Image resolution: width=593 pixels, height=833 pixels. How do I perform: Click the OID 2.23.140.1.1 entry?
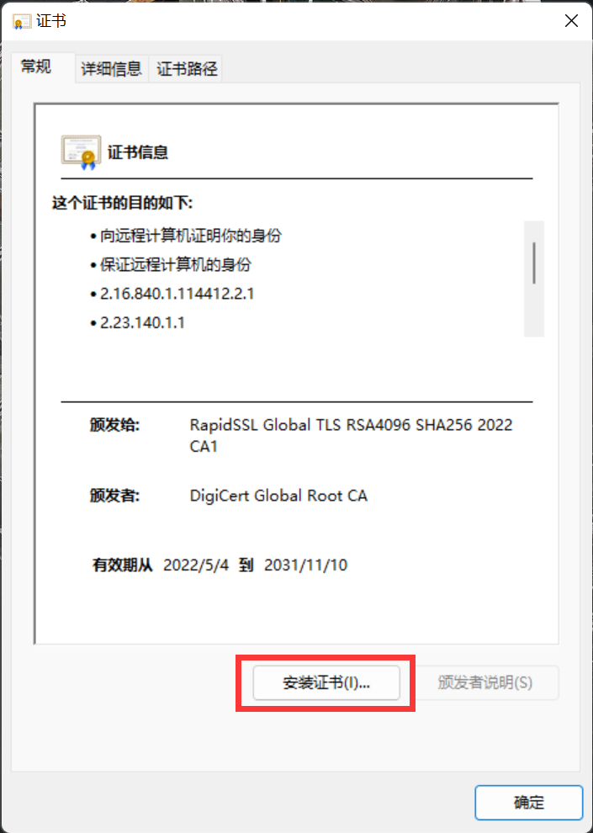[x=142, y=322]
